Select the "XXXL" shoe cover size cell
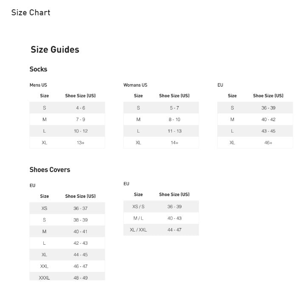 click(x=44, y=278)
